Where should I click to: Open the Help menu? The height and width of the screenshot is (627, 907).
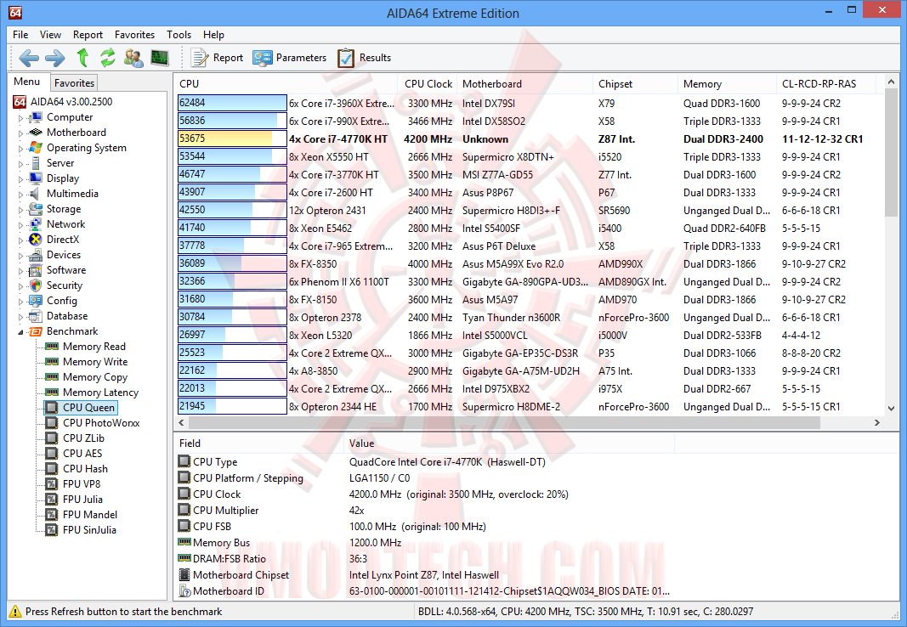[x=213, y=35]
